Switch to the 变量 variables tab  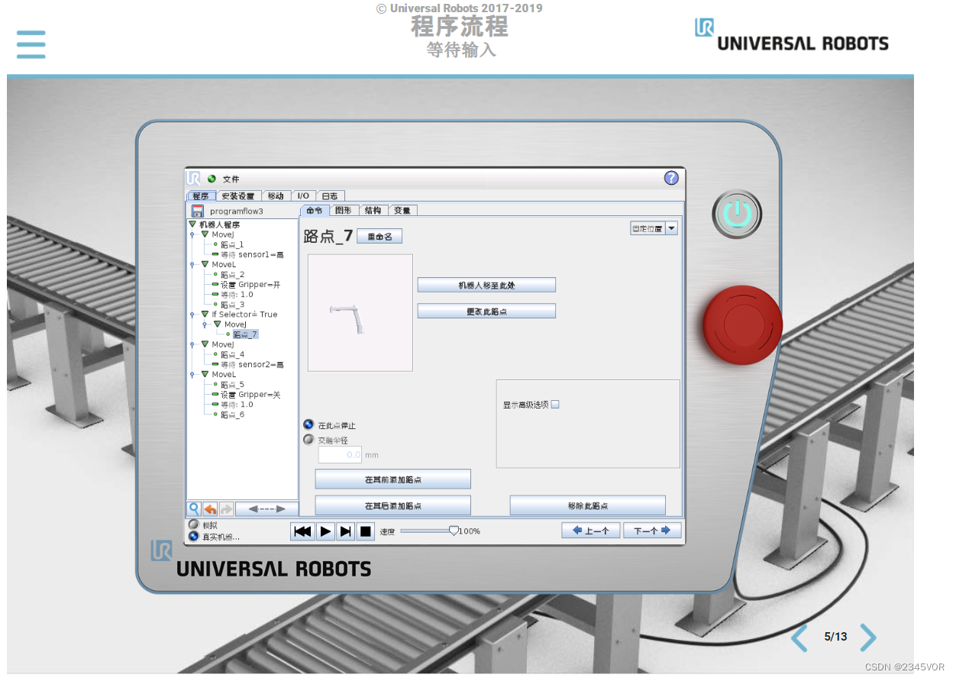402,210
